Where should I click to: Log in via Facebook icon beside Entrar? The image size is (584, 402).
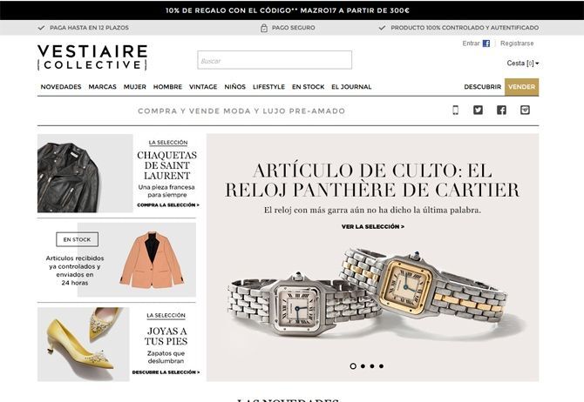pyautogui.click(x=486, y=44)
